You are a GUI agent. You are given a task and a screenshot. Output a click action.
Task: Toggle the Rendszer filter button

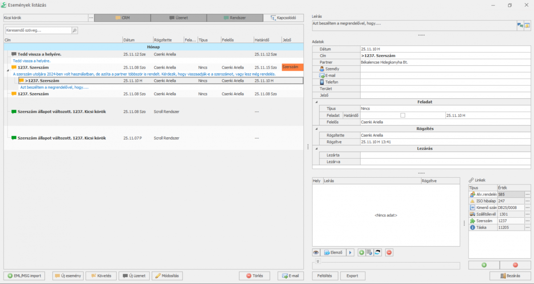point(235,18)
